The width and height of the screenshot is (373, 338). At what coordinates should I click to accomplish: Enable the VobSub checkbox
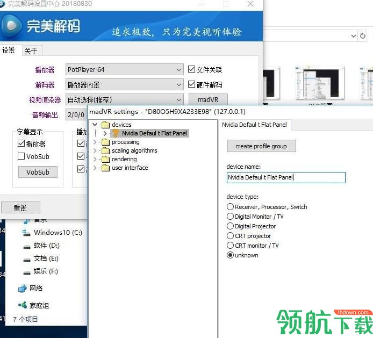pyautogui.click(x=21, y=156)
